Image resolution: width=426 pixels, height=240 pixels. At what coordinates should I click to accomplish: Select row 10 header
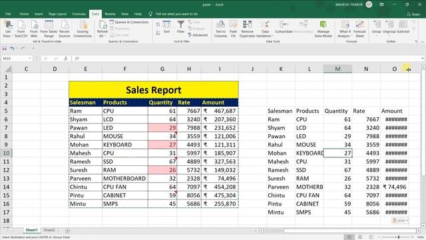pos(6,153)
